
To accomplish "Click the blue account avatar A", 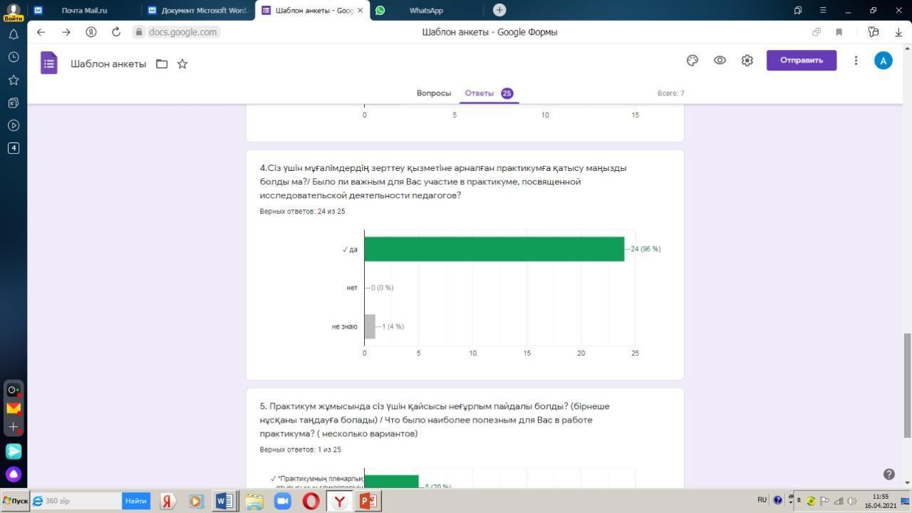I will (x=883, y=61).
